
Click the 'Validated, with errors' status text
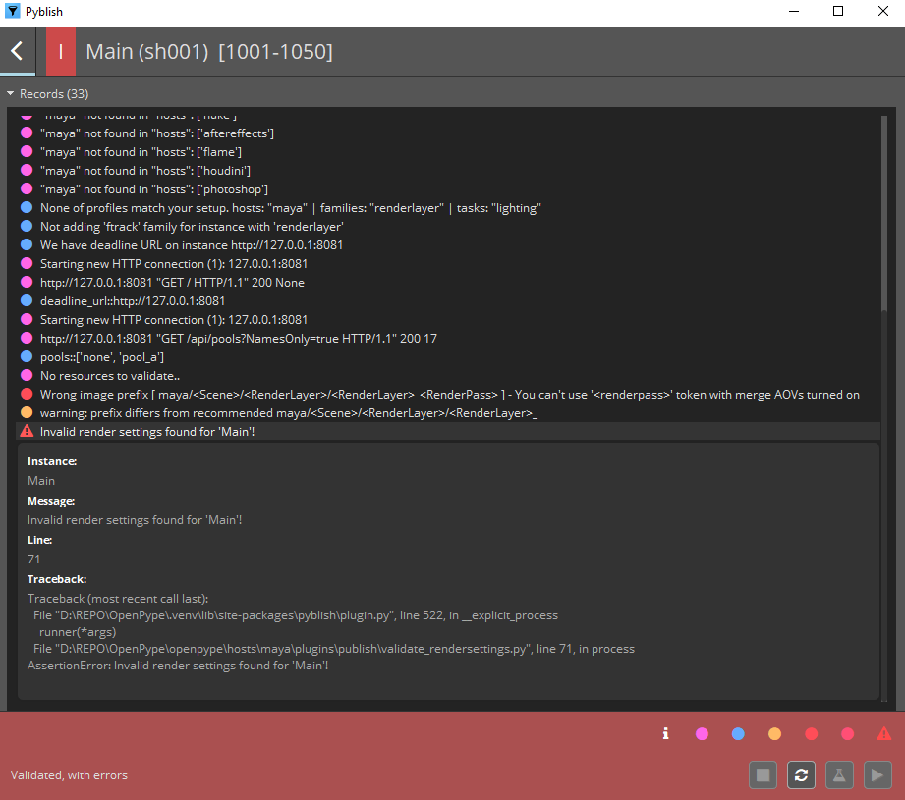(69, 775)
